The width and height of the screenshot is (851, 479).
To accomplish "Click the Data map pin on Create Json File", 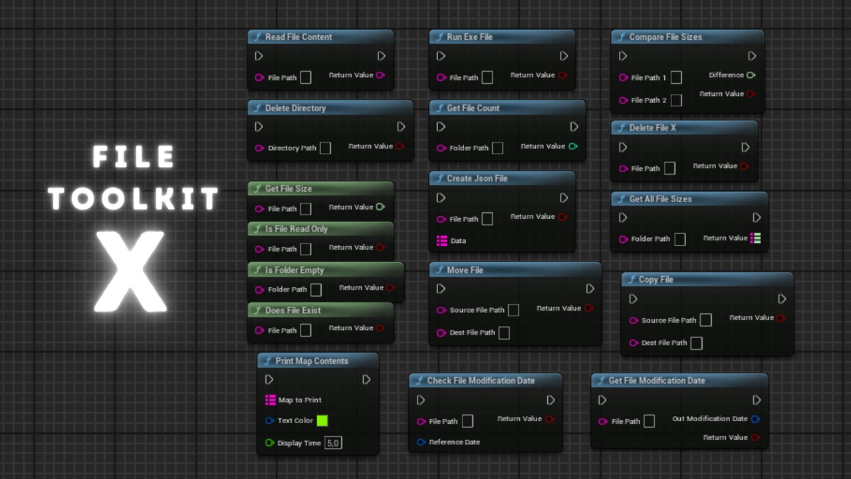I will tap(441, 241).
